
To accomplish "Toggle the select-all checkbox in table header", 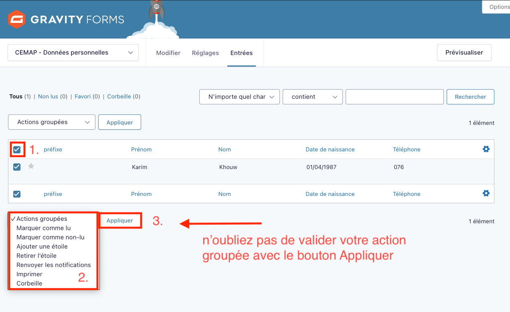I will (x=17, y=150).
